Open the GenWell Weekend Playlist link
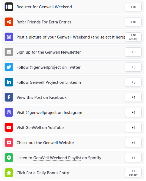This screenshot has width=146, height=181. point(57,158)
